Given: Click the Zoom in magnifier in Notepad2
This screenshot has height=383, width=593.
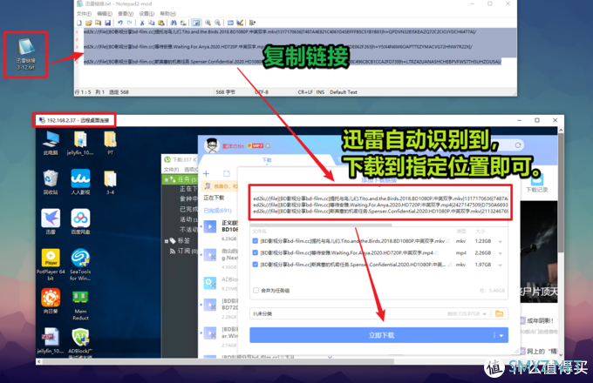Looking at the screenshot, I should (208, 23).
